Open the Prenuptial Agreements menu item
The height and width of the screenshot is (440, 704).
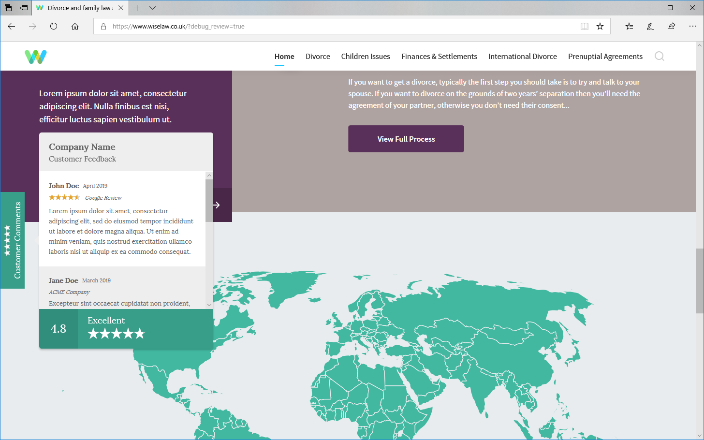click(x=605, y=57)
